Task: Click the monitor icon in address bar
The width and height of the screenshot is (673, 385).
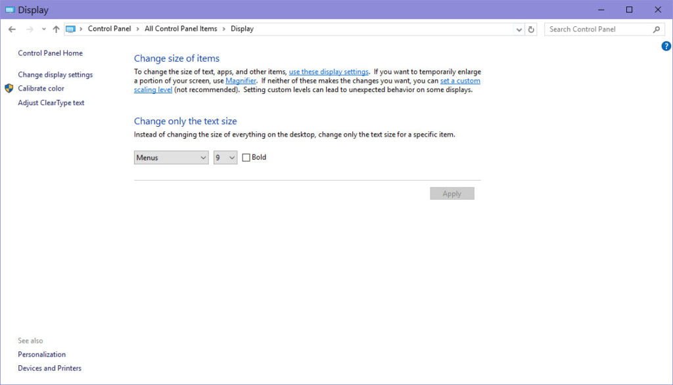Action: 71,29
